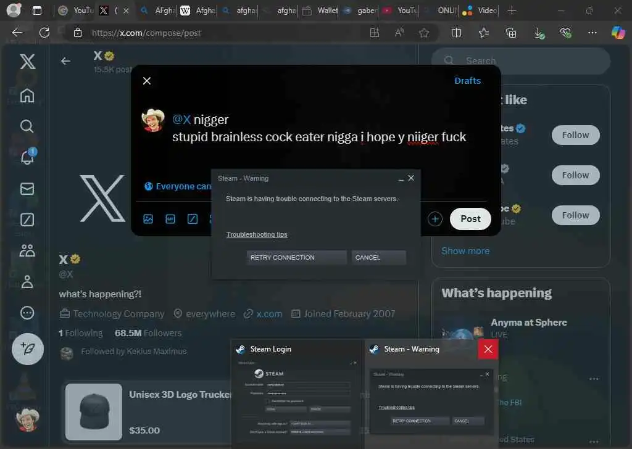Switch to first YouTube tab
Image resolution: width=632 pixels, height=449 pixels.
pyautogui.click(x=75, y=10)
